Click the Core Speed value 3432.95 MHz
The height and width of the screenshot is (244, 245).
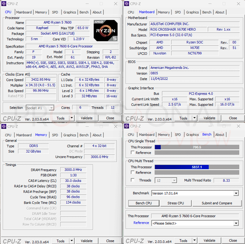(x=41, y=80)
